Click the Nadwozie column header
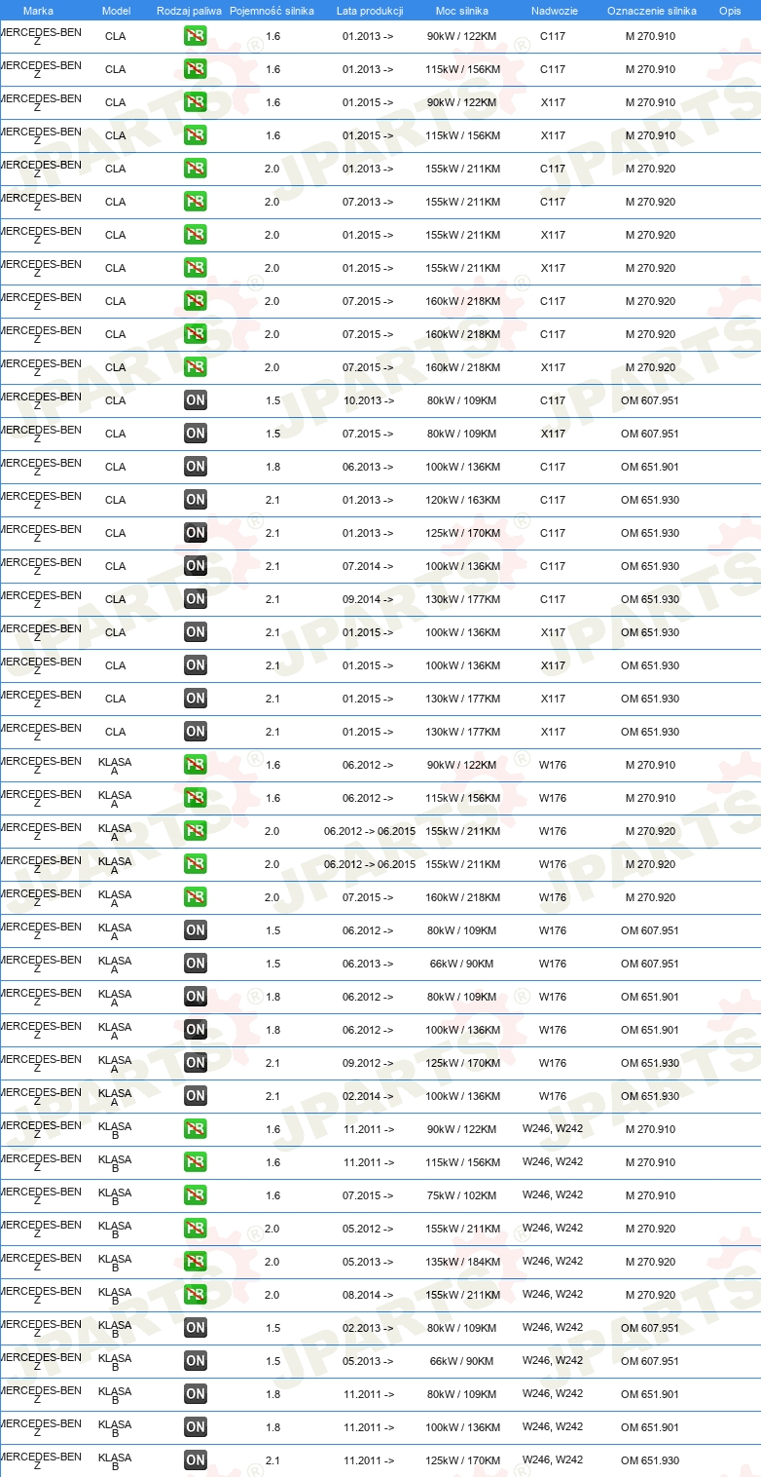This screenshot has height=1477, width=761. coord(554,10)
